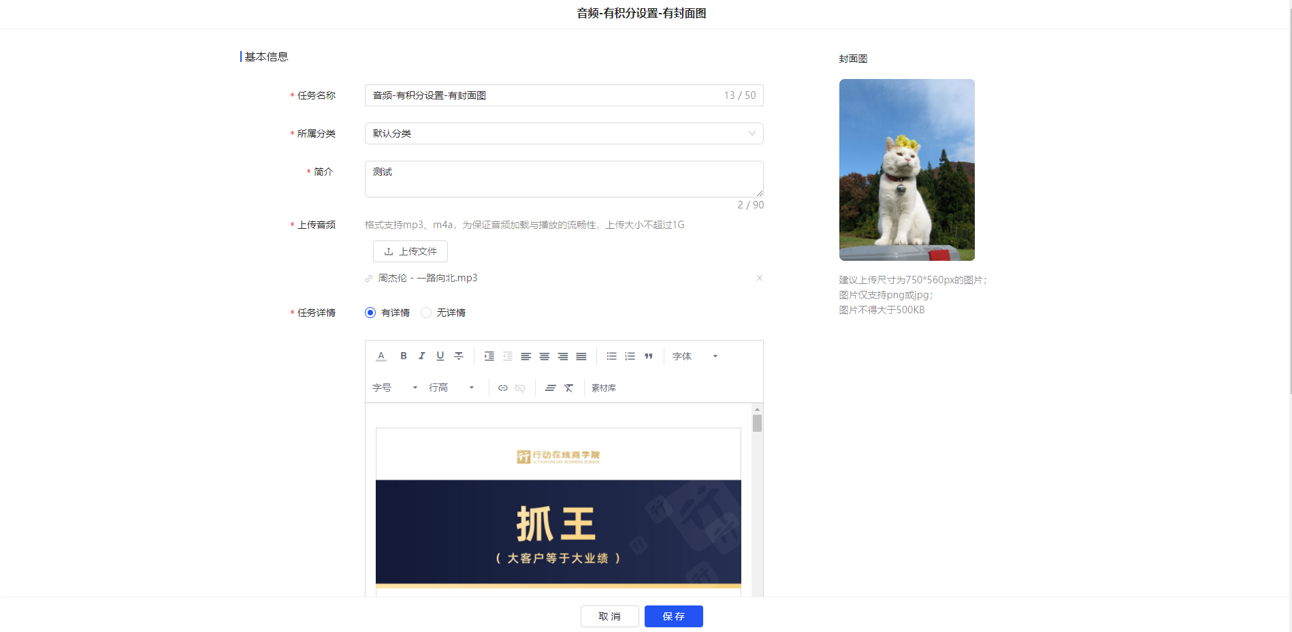Decrease paragraph indent
Screen dimensions: 1292x632
508,356
